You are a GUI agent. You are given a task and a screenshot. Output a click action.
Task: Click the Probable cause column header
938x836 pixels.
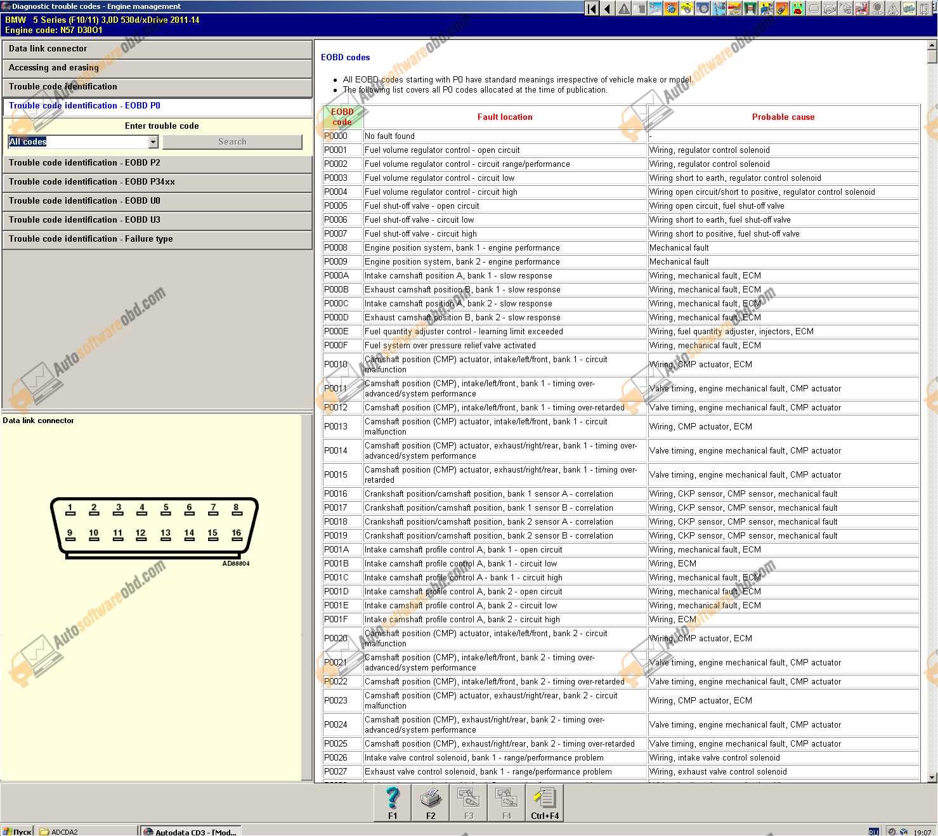[783, 117]
